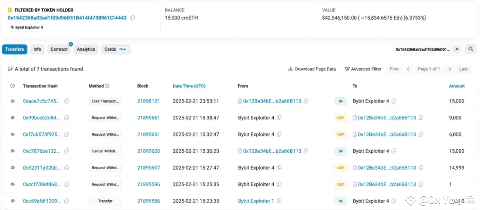Viewport: 480px width, 210px height.
Task: Go to next page arrow
Action: (x=450, y=69)
